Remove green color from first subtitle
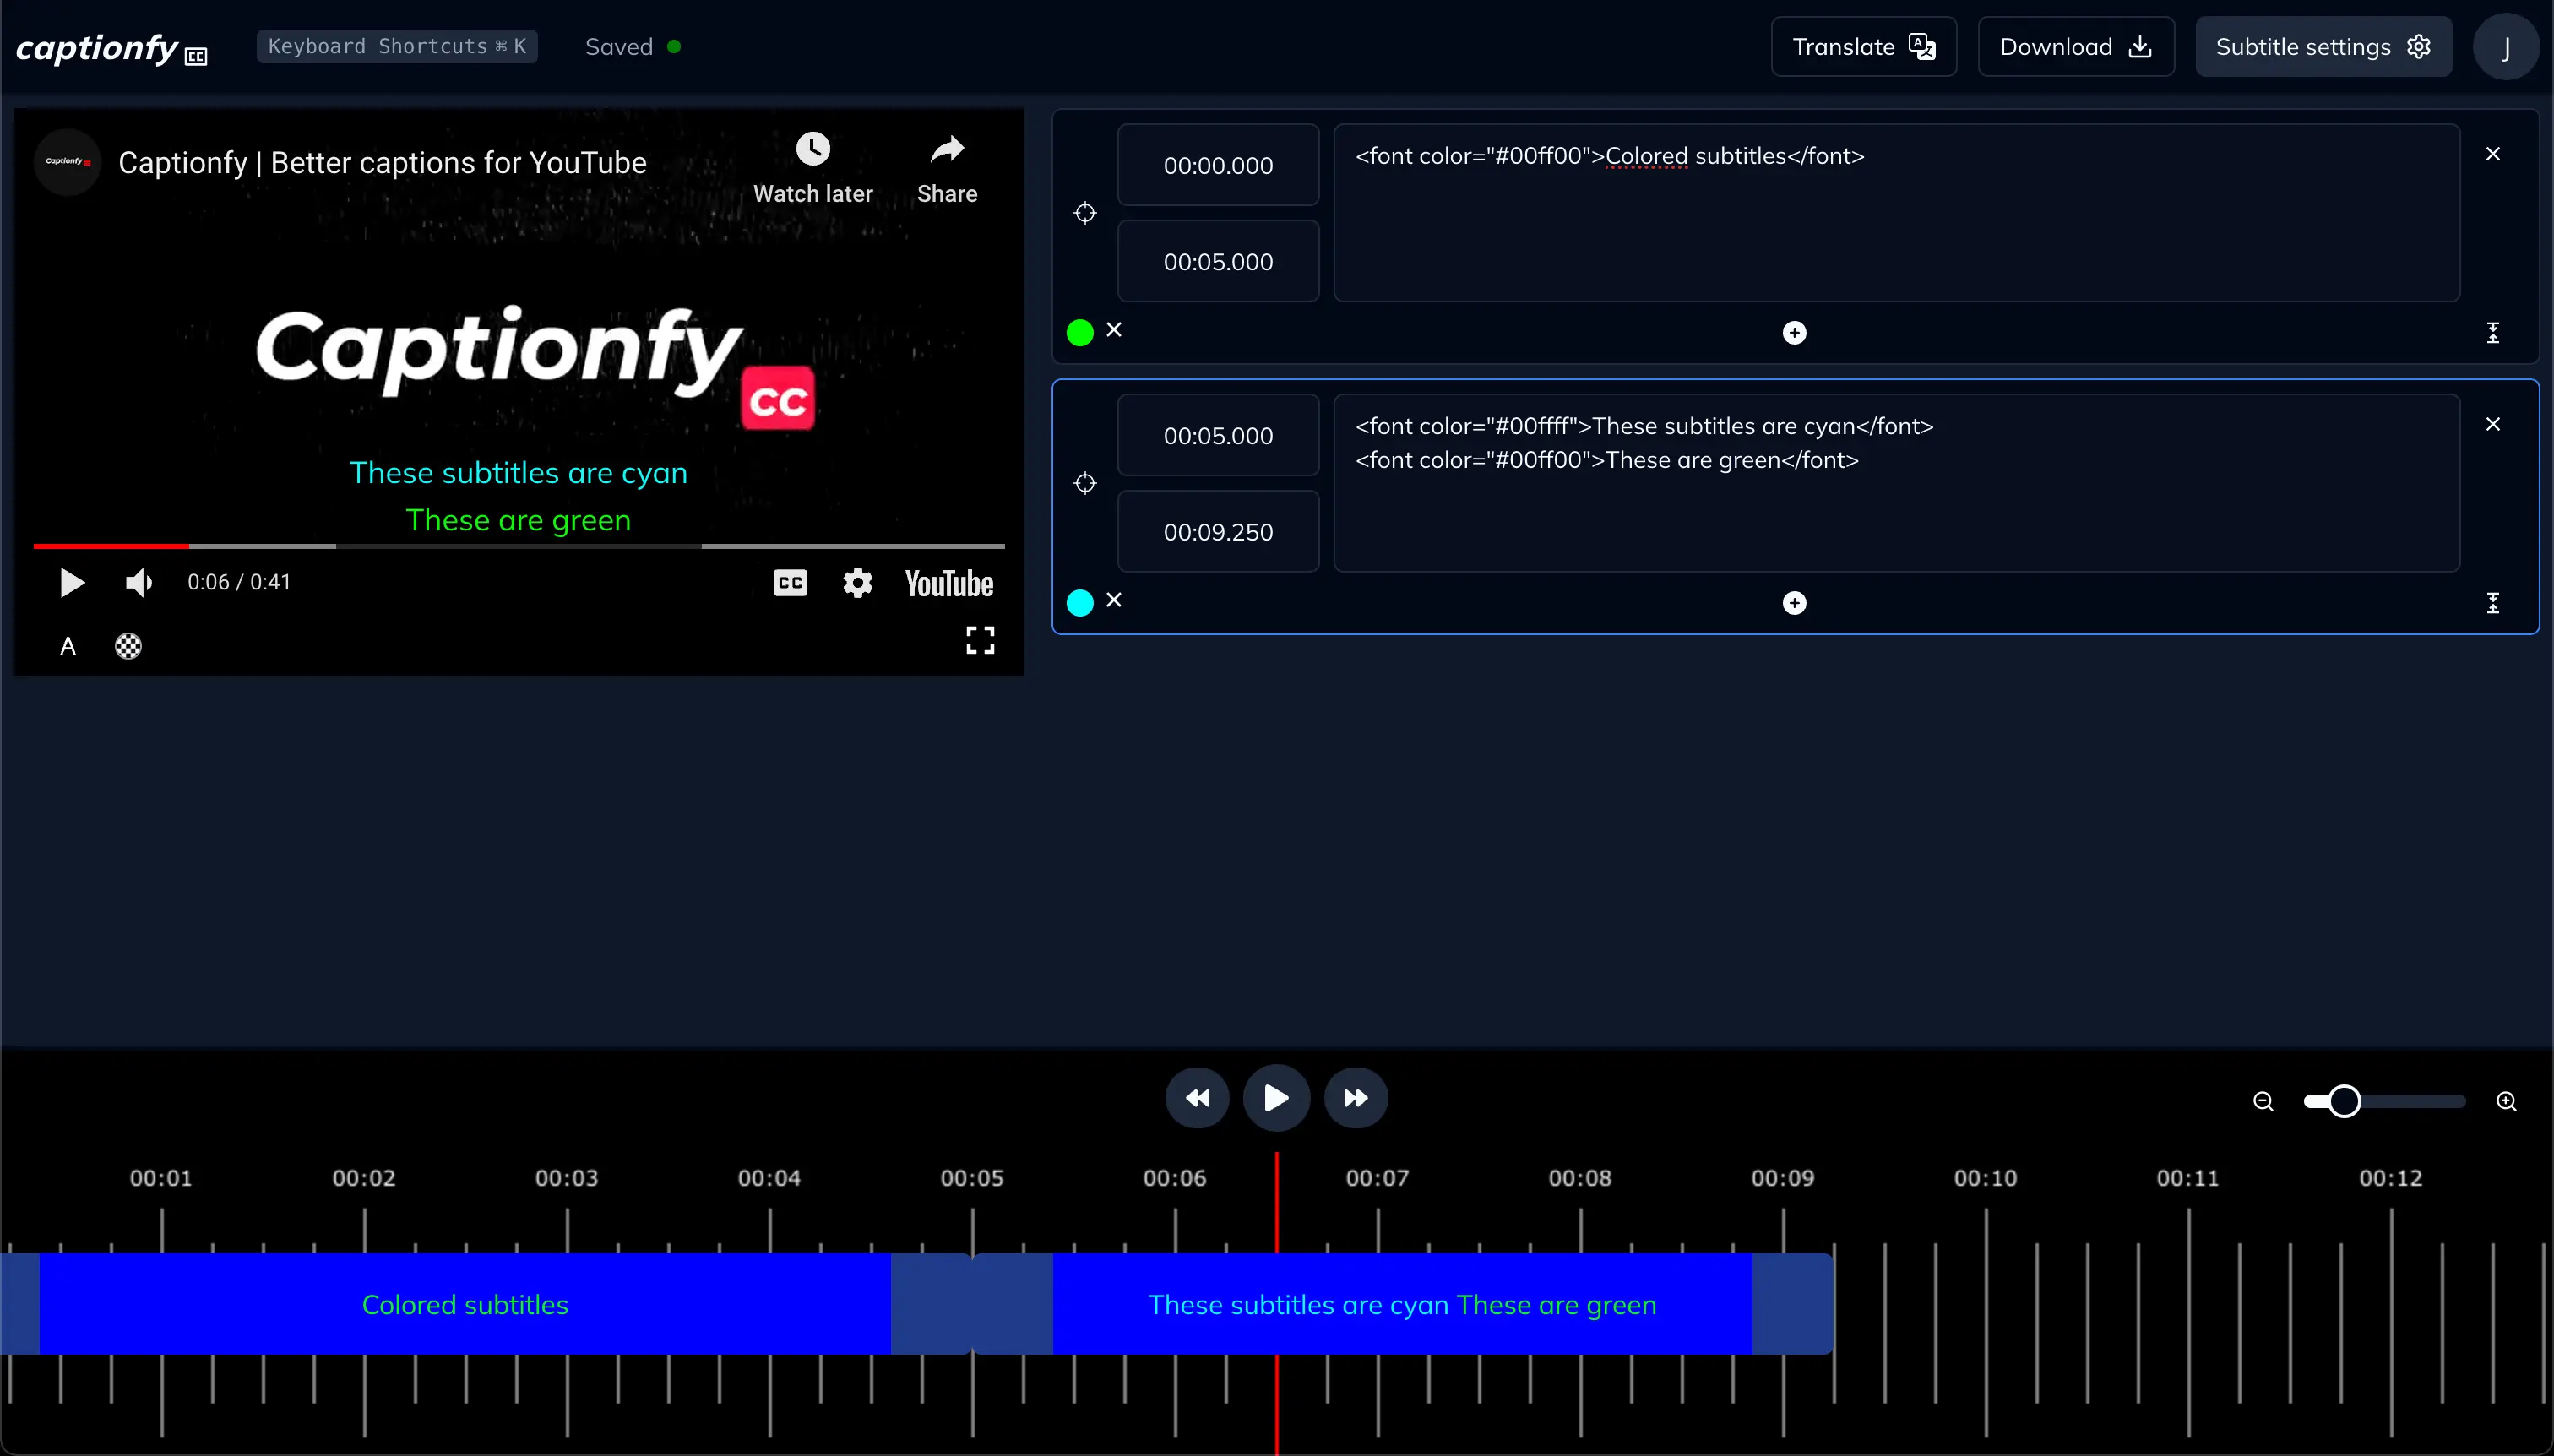 coord(1114,330)
